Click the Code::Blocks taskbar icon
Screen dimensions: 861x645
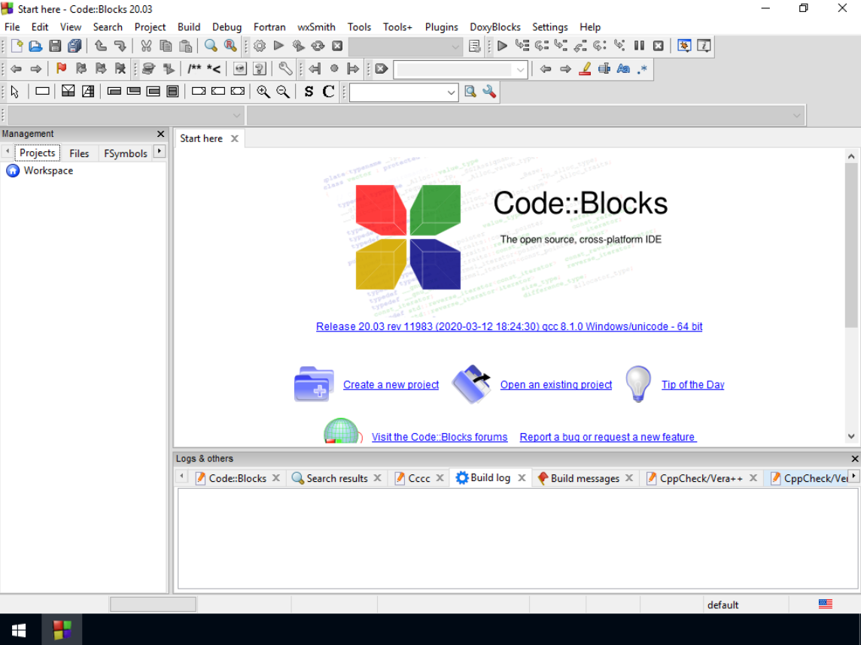[x=62, y=630]
